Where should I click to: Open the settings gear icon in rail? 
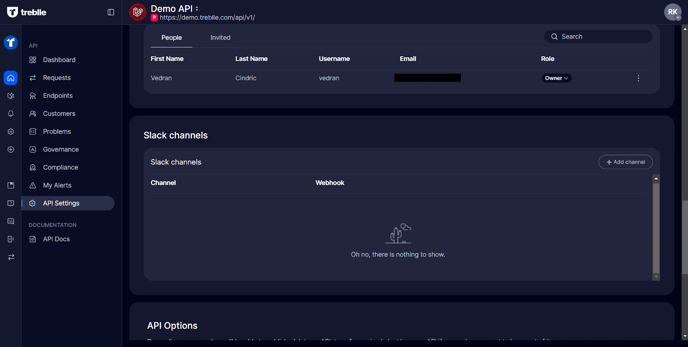coord(11,132)
